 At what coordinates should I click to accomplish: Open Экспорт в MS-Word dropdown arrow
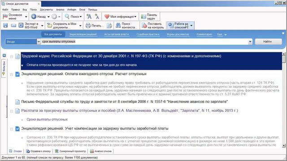pyautogui.click(x=42, y=26)
